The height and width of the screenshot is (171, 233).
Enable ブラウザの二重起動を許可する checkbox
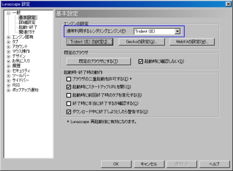coord(69,79)
